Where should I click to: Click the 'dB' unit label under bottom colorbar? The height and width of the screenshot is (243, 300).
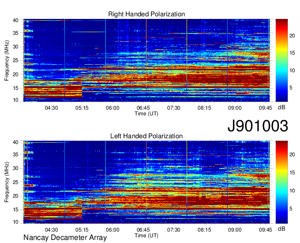281,228
